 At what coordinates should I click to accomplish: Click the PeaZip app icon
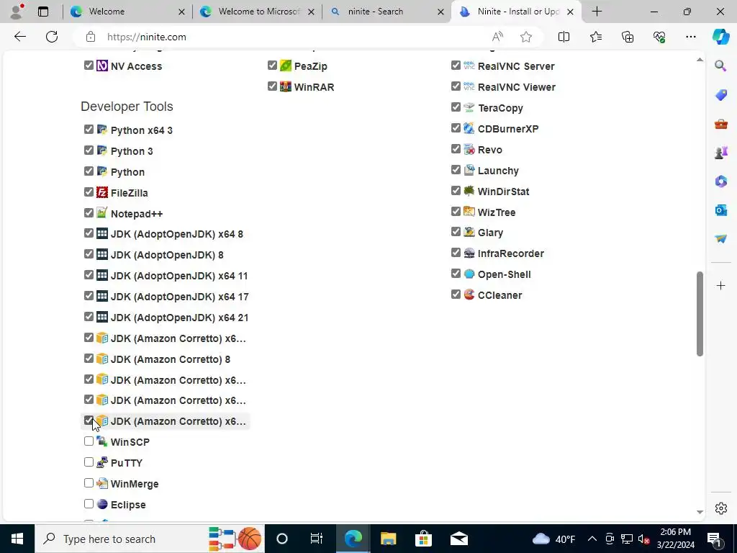[x=285, y=66]
